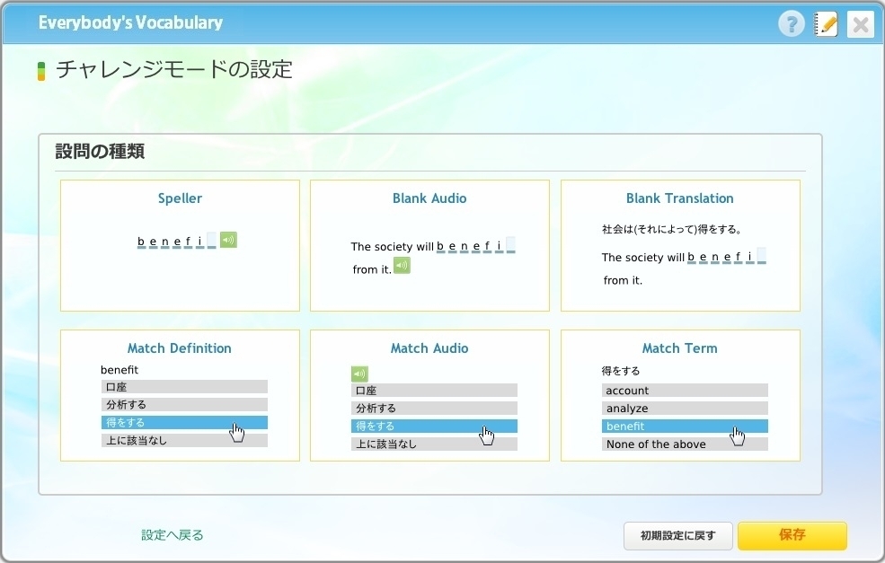
Task: Select '上に該当なし' in Match Audio card
Action: pyautogui.click(x=434, y=444)
